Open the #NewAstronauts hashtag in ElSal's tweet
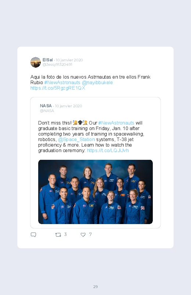Screen dimensions: 191x295 (62, 82)
